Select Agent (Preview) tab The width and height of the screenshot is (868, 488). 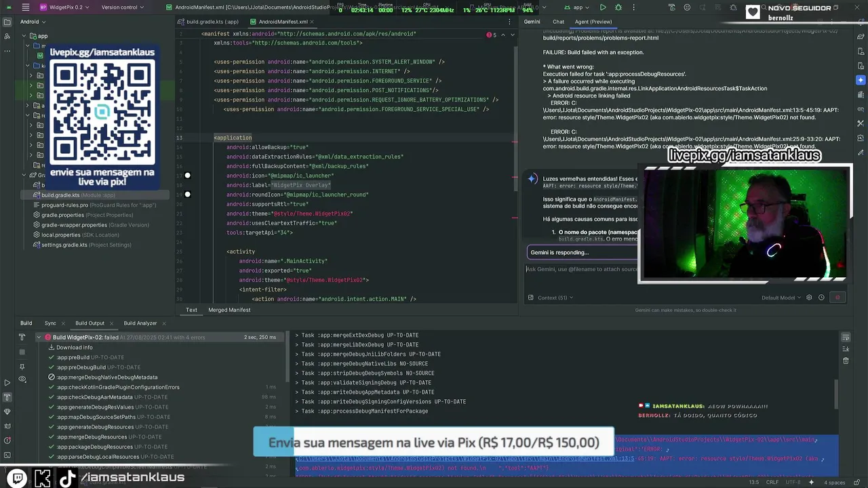[593, 22]
